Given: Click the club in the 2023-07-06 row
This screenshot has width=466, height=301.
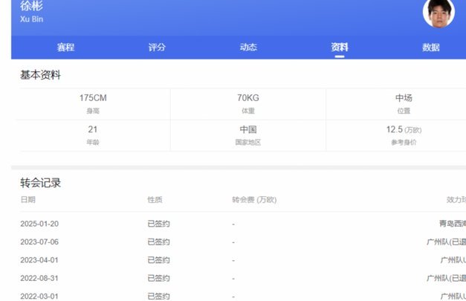Looking at the screenshot, I should (447, 242).
